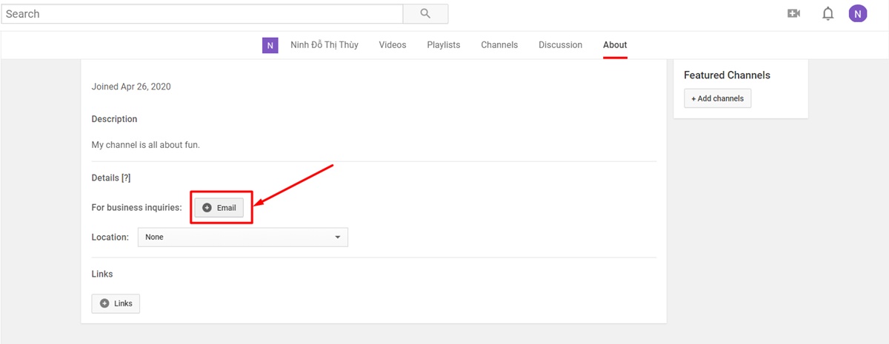Click the Joined Apr 26, 2020 text

point(131,87)
